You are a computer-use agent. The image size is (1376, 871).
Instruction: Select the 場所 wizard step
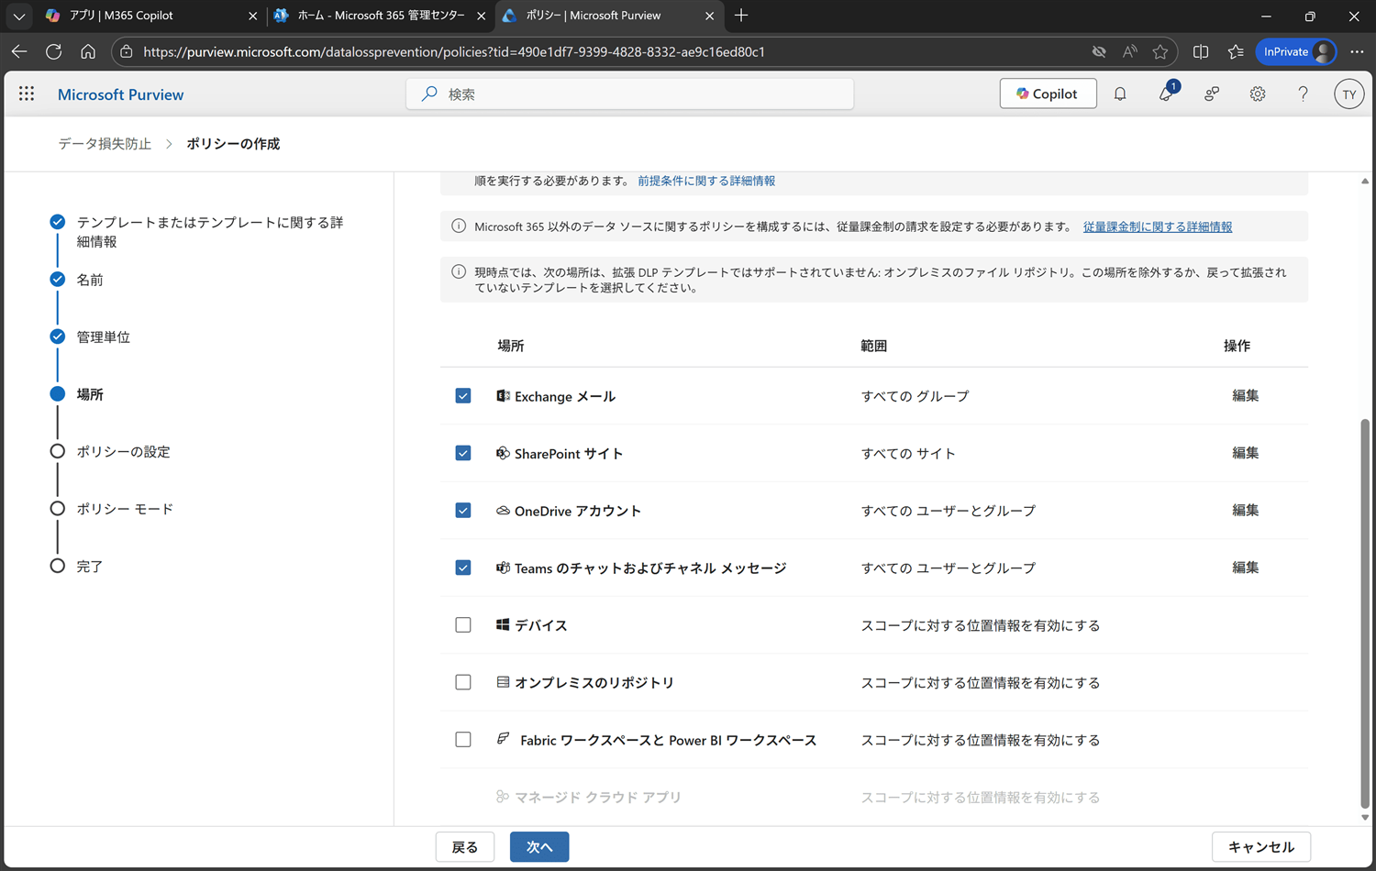pos(90,394)
